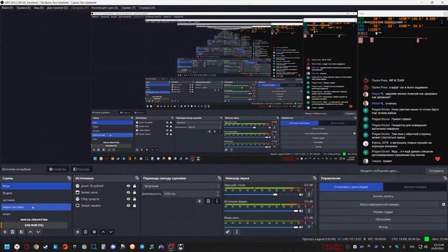The width and height of the screenshot is (448, 252).
Task: Unlock the 'Захват окна' source
Action: (134, 192)
